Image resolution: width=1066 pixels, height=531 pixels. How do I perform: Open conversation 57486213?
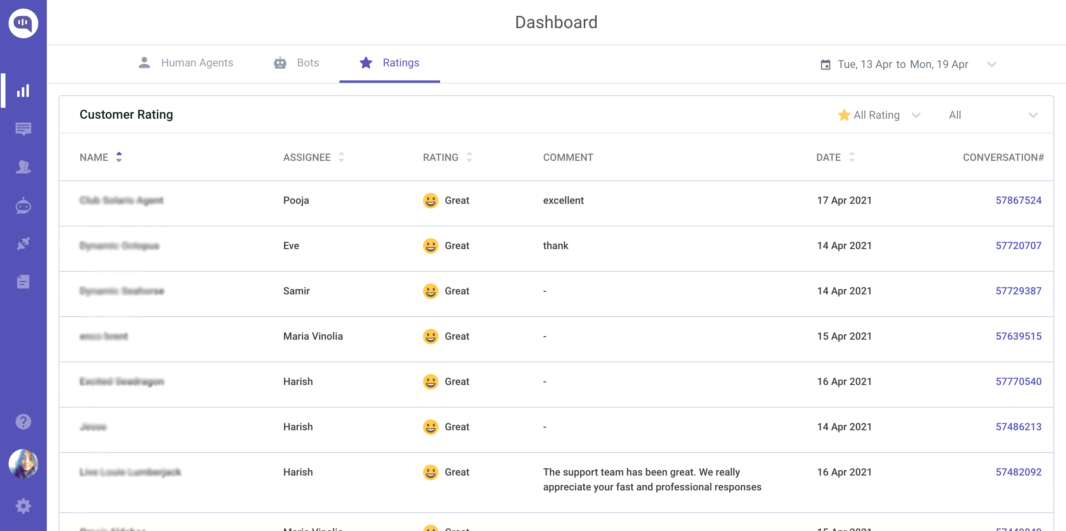coord(1018,427)
